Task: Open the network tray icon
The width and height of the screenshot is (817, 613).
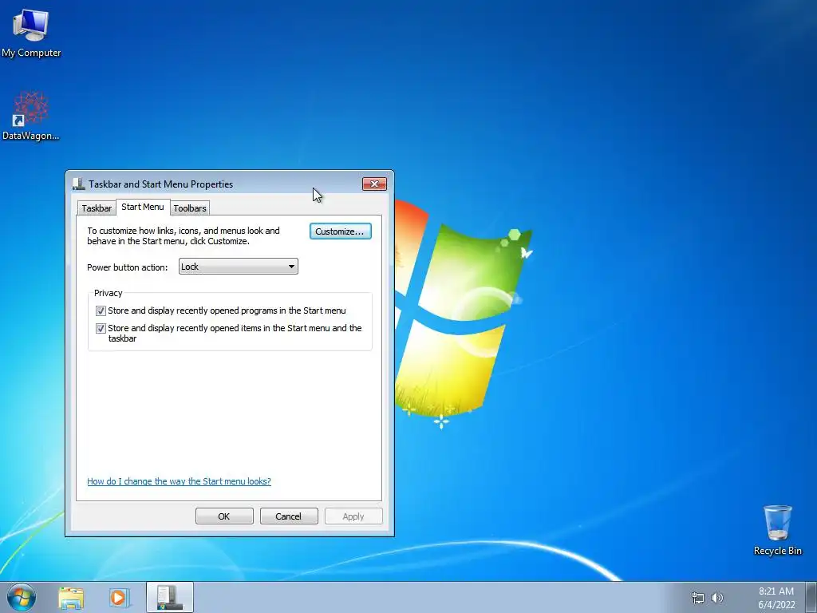Action: tap(697, 598)
